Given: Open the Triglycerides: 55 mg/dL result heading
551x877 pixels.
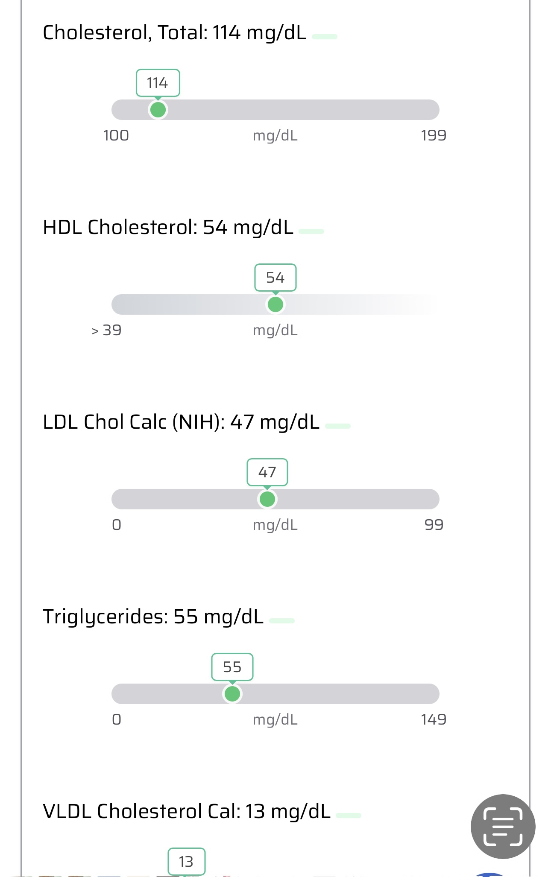Looking at the screenshot, I should [x=153, y=617].
